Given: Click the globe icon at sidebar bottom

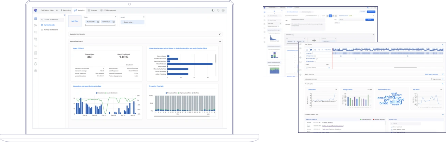Looking at the screenshot, I should pyautogui.click(x=35, y=71).
